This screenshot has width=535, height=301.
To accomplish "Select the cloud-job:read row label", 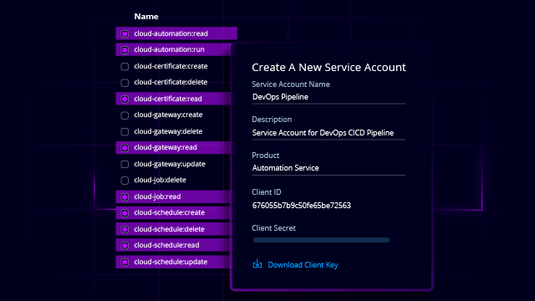I will tap(157, 196).
